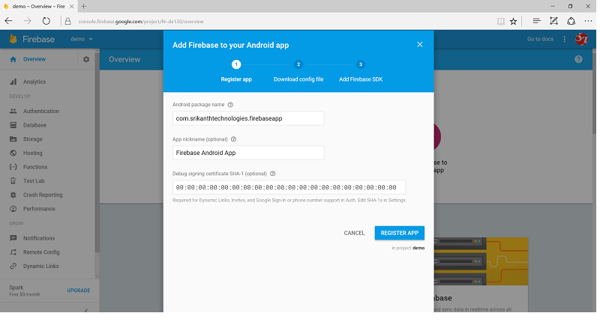The height and width of the screenshot is (322, 600).
Task: Click the Dynamic Links chain icon
Action: point(13,266)
